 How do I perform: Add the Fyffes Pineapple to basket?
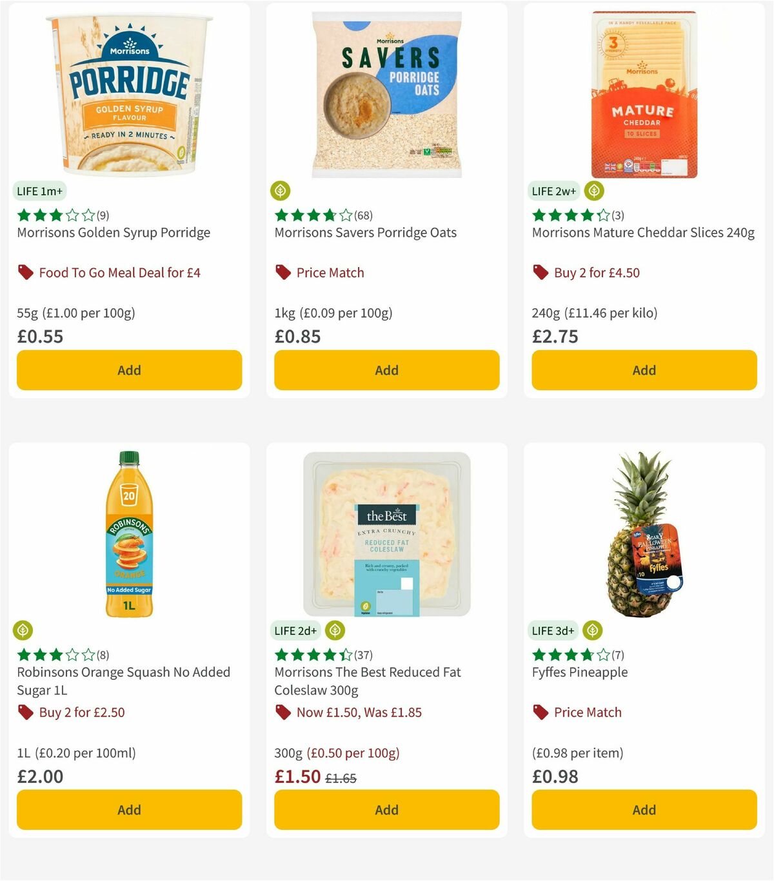click(x=643, y=809)
